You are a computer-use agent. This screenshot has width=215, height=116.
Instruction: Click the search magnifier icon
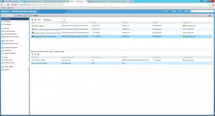192,11
